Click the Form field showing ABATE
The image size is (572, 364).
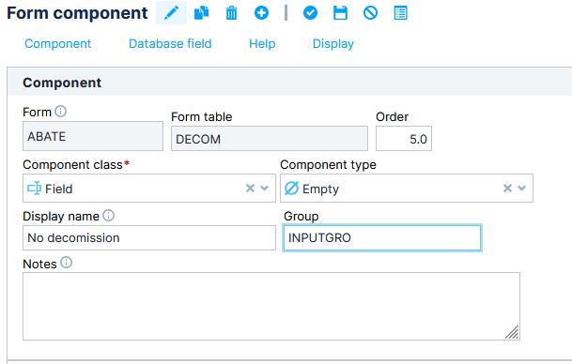93,136
